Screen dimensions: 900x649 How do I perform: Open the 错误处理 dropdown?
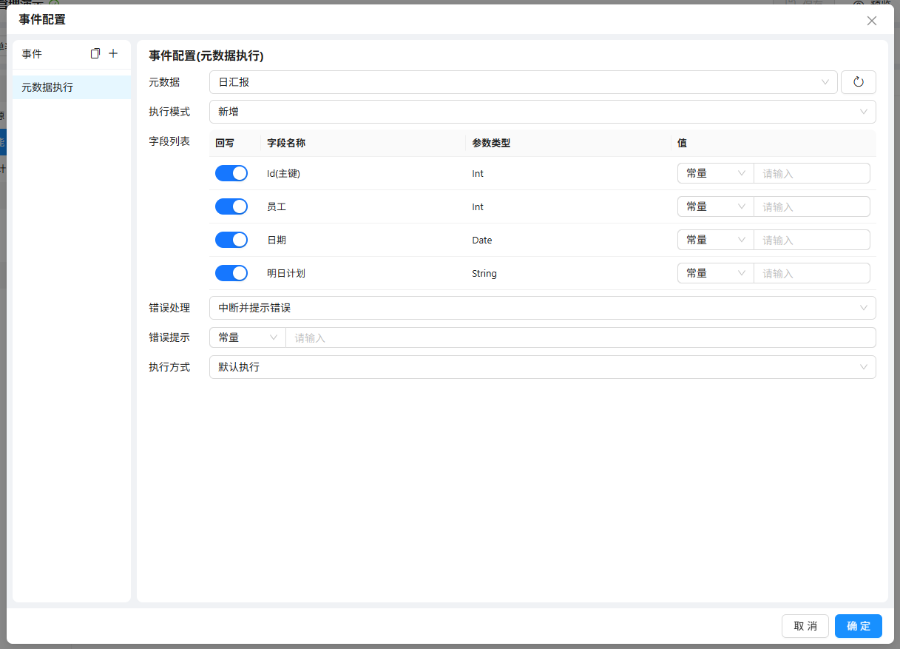point(542,308)
